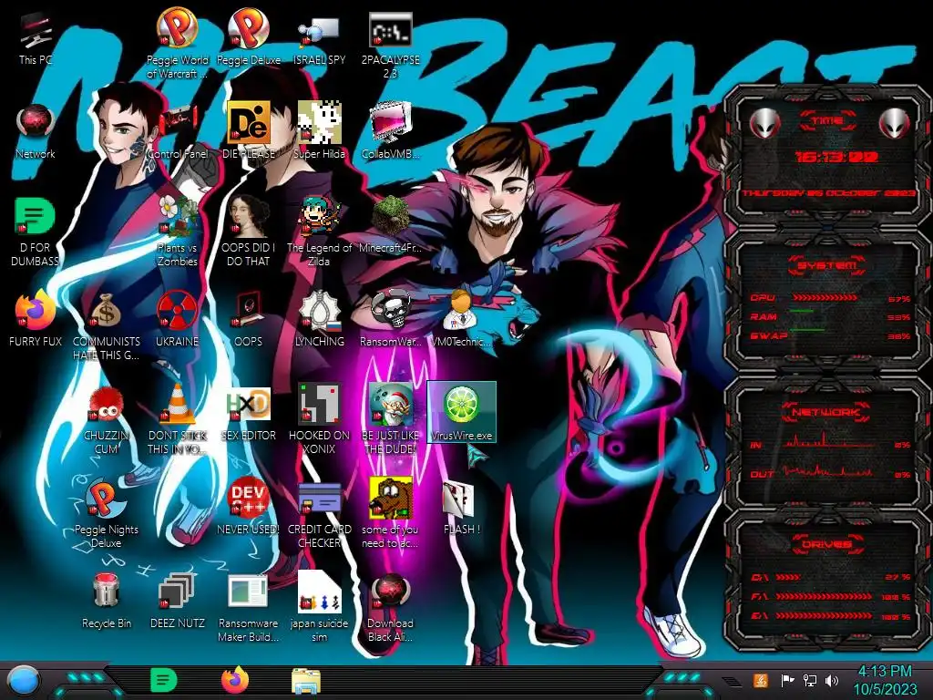Select the VirusWire.exe icon
The width and height of the screenshot is (933, 700).
tap(461, 413)
